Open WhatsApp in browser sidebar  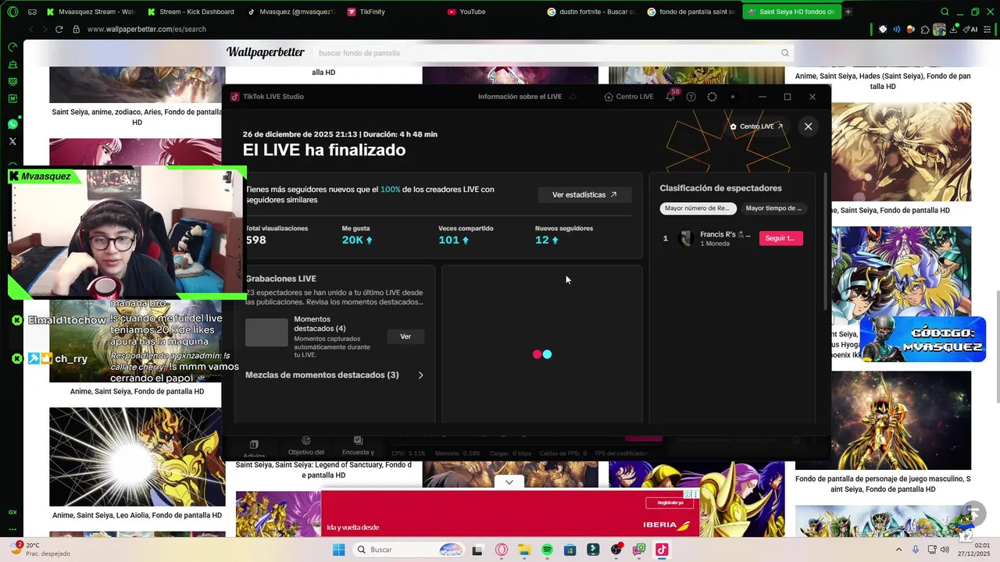click(12, 124)
